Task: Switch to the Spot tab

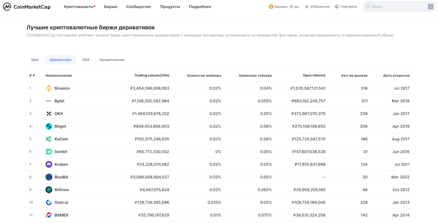Action: (x=35, y=60)
